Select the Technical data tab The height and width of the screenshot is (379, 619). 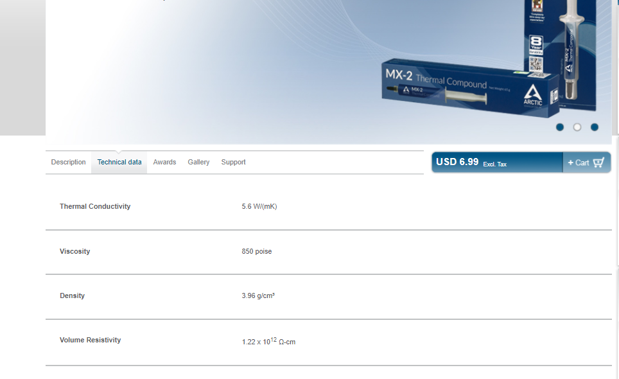click(119, 163)
